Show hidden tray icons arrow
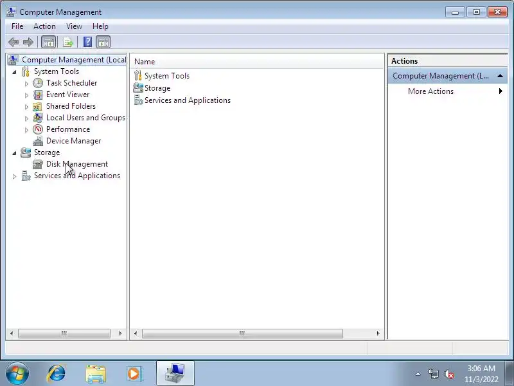 [418, 374]
